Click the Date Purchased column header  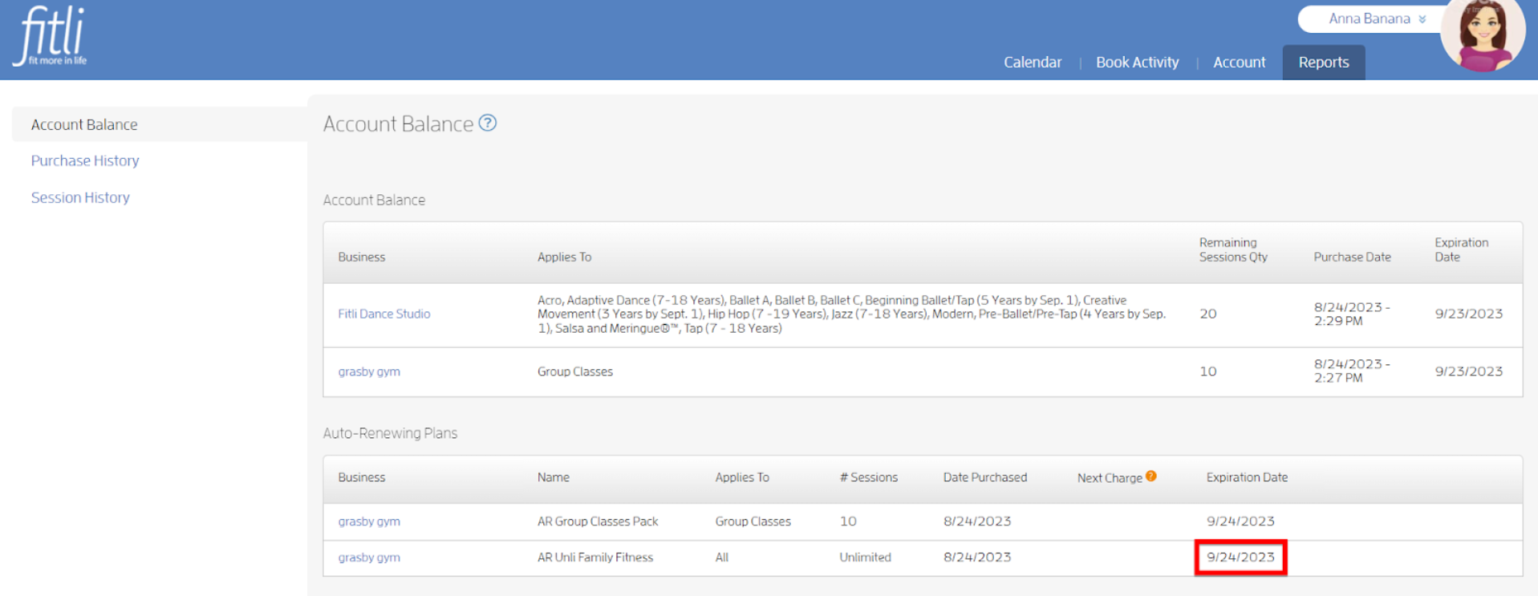985,477
